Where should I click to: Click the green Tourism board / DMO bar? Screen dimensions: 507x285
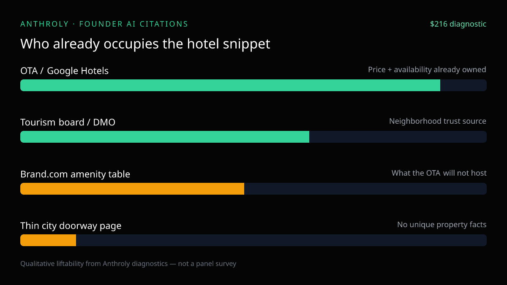click(165, 137)
